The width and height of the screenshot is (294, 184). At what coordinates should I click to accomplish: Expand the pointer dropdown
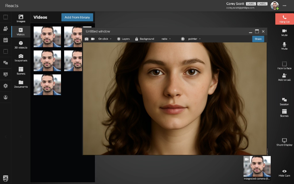tap(194, 39)
